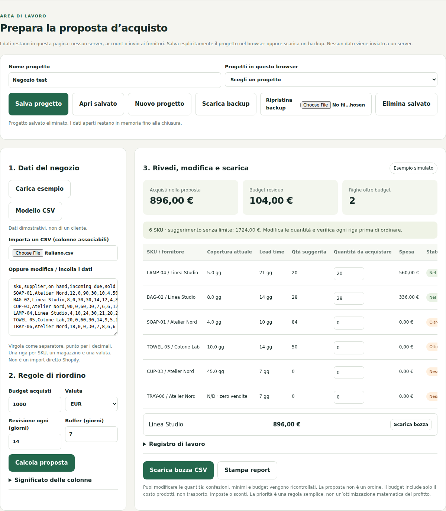This screenshot has height=511, width=446.
Task: Delete saved project with Elimina salvato
Action: [406, 104]
